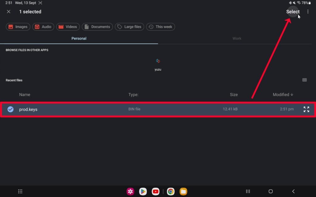316x197 pixels.
Task: Switch to grid view layout
Action: [304, 80]
